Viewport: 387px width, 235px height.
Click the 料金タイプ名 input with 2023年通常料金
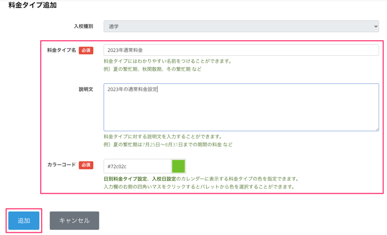241,50
